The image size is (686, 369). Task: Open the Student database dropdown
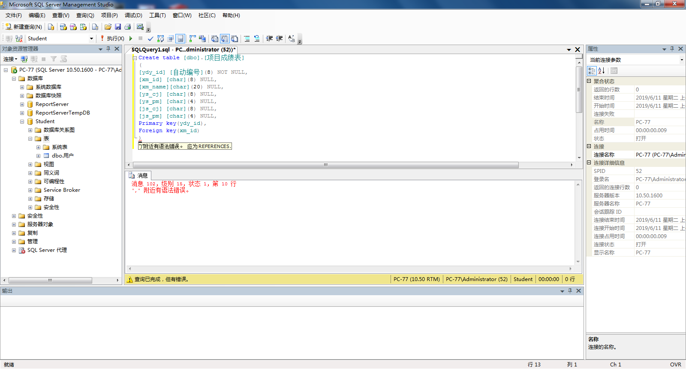point(91,39)
